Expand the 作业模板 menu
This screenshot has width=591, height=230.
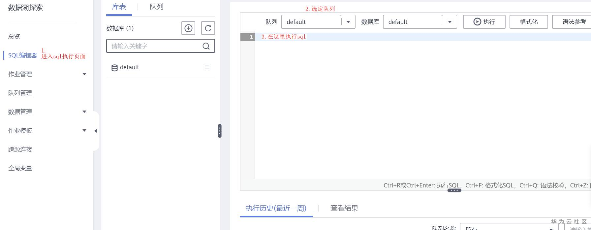tap(84, 130)
